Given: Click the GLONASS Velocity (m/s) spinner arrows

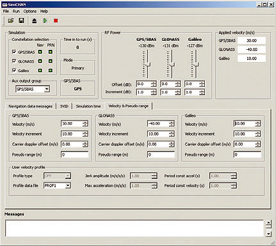Looking at the screenshot, I should (172, 124).
